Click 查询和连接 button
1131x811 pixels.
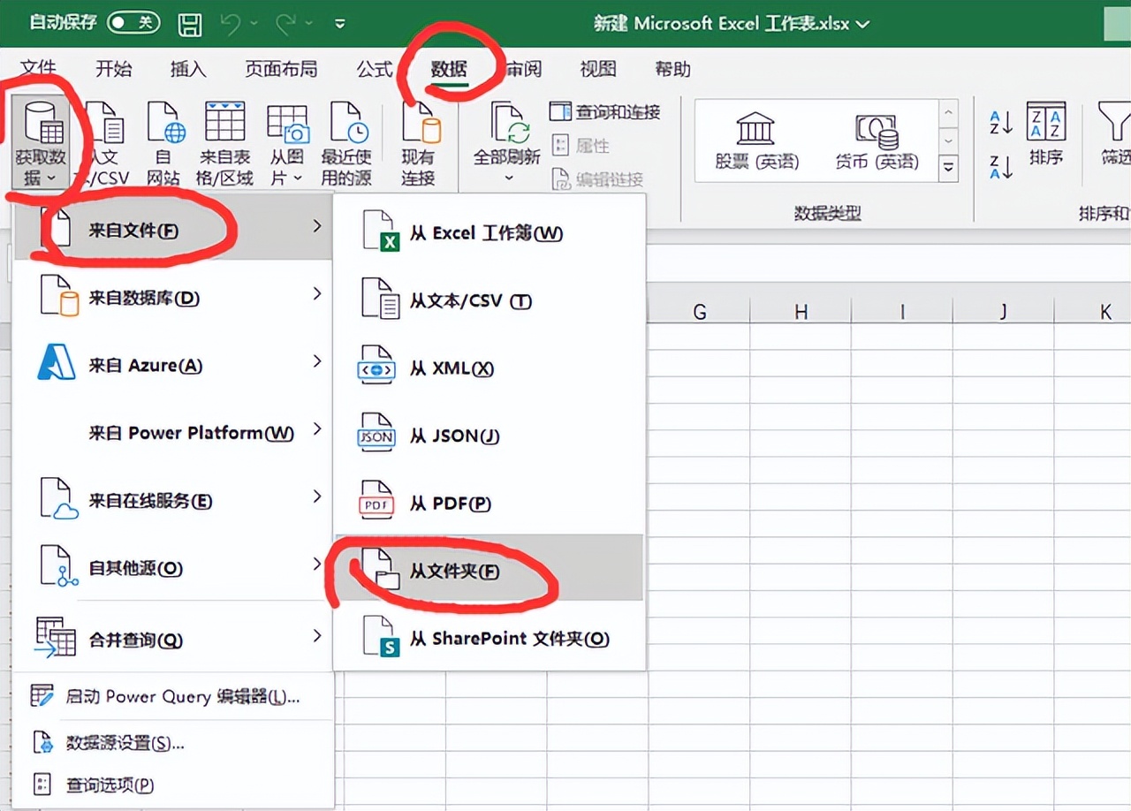pyautogui.click(x=604, y=112)
